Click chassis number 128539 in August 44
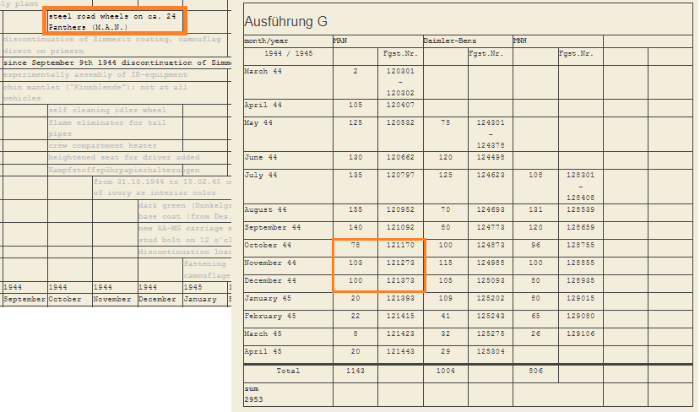Viewport: 700px width, 412px height. pyautogui.click(x=581, y=209)
